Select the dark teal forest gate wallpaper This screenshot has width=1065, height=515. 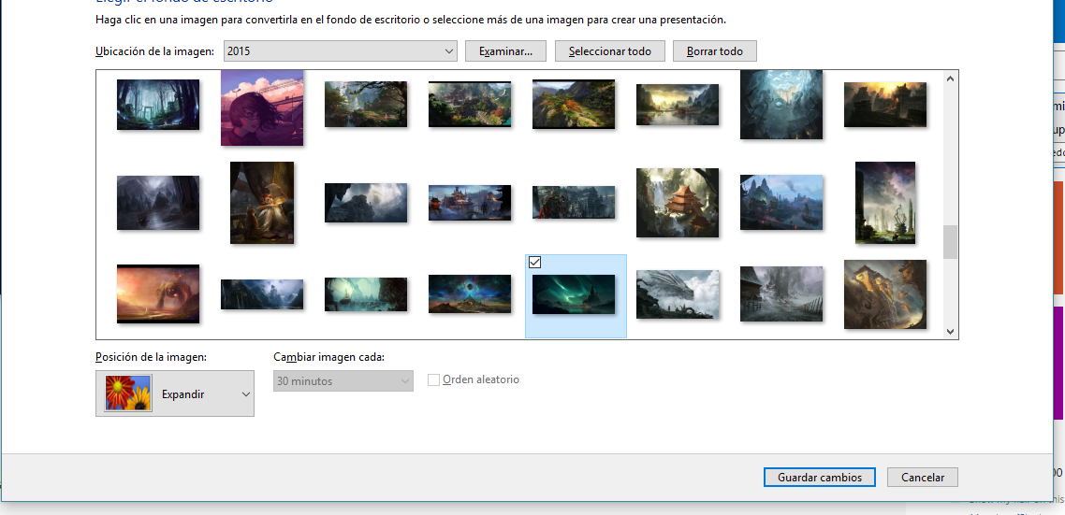click(158, 105)
